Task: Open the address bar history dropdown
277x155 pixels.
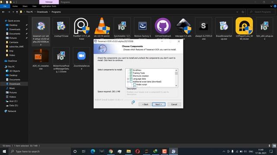Action: click(x=237, y=12)
